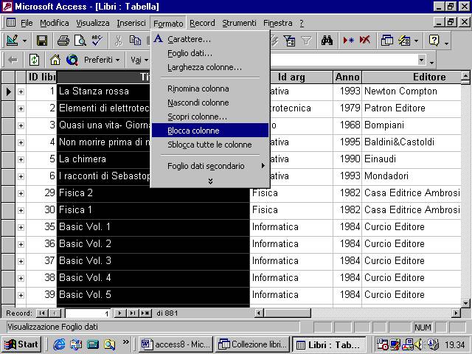Open Print Preview icon

tap(80, 41)
